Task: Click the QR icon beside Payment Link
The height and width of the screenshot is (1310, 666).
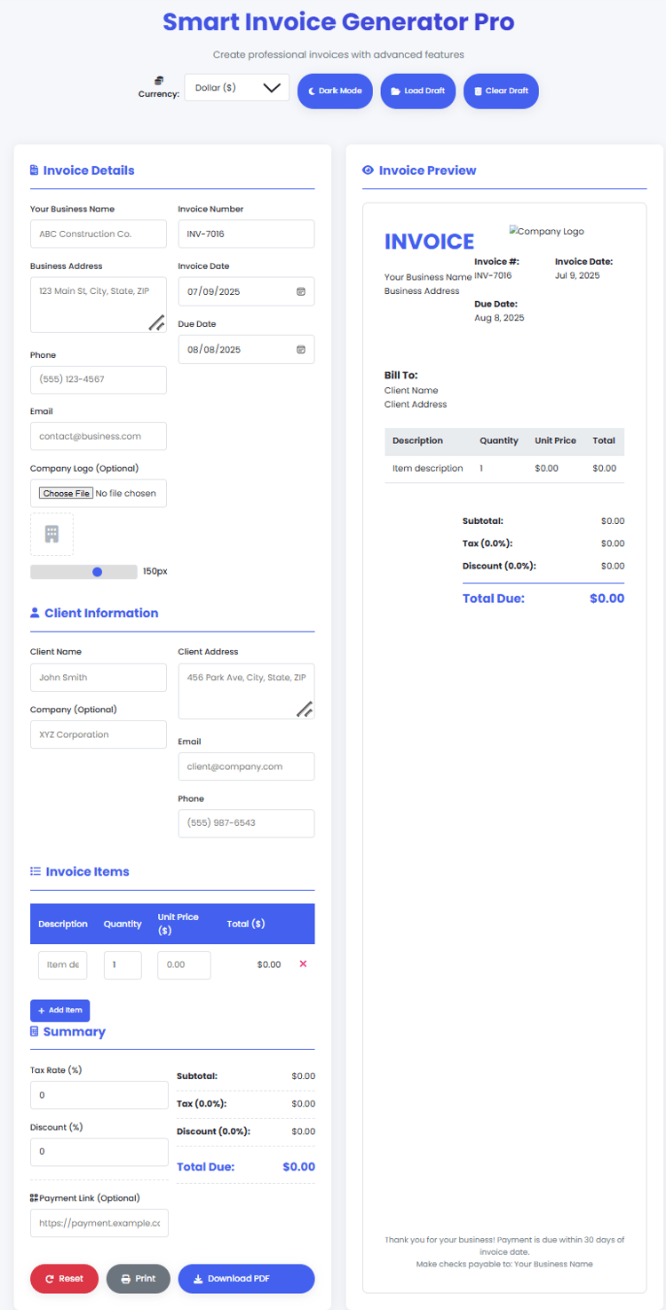Action: 34,1198
